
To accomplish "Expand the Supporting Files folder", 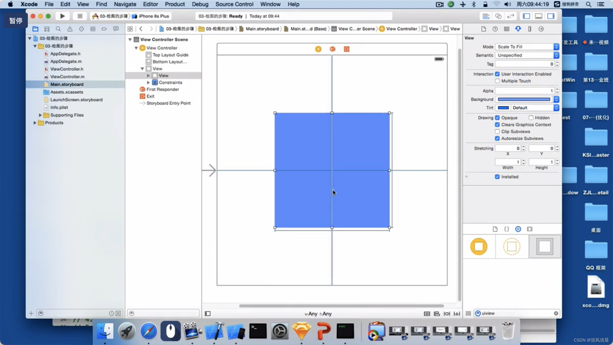I will click(x=40, y=115).
